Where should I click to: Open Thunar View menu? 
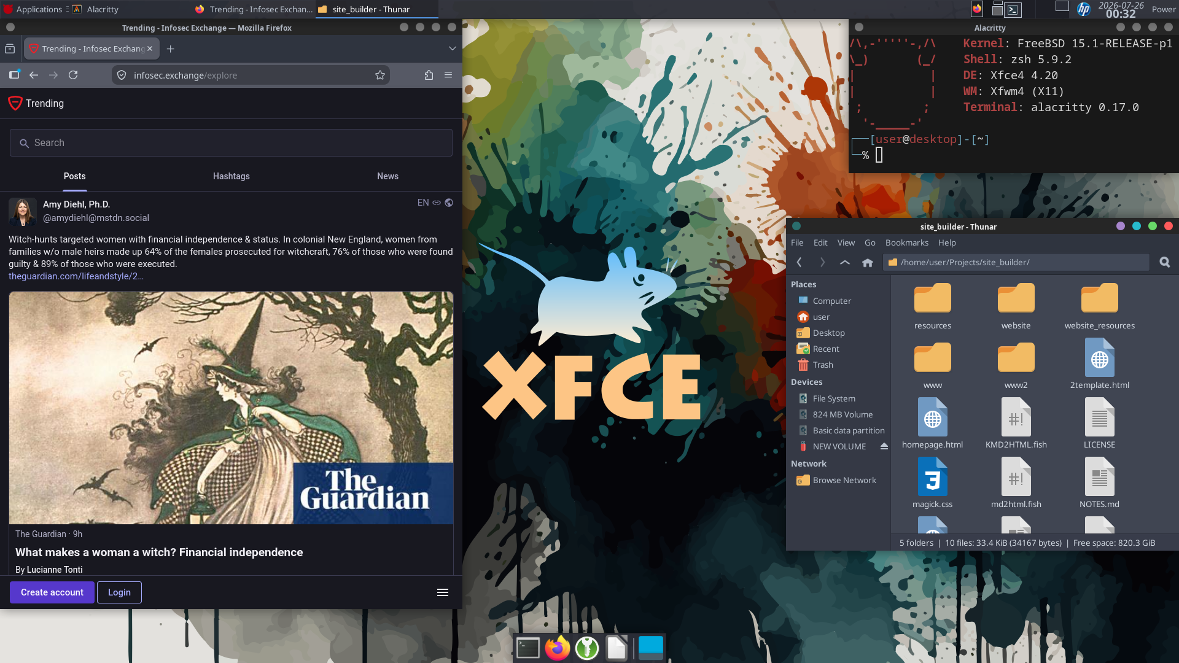[x=846, y=242]
